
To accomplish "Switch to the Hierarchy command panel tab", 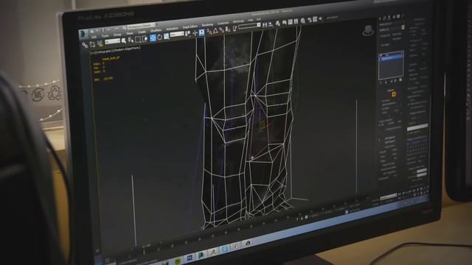I will tap(389, 17).
